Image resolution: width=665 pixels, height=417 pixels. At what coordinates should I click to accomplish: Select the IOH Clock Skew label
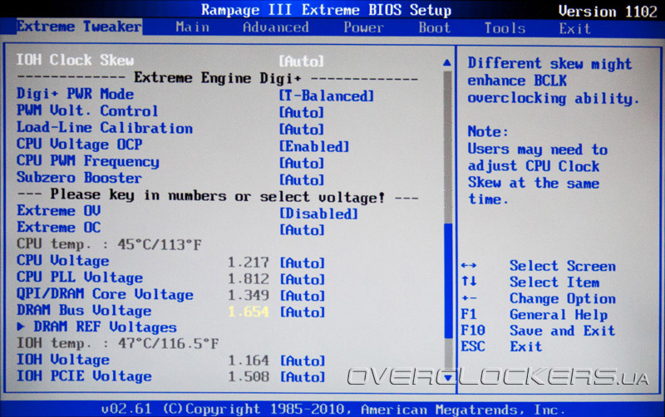pos(75,60)
